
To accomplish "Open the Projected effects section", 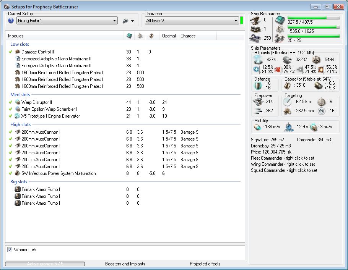I will [205, 264].
